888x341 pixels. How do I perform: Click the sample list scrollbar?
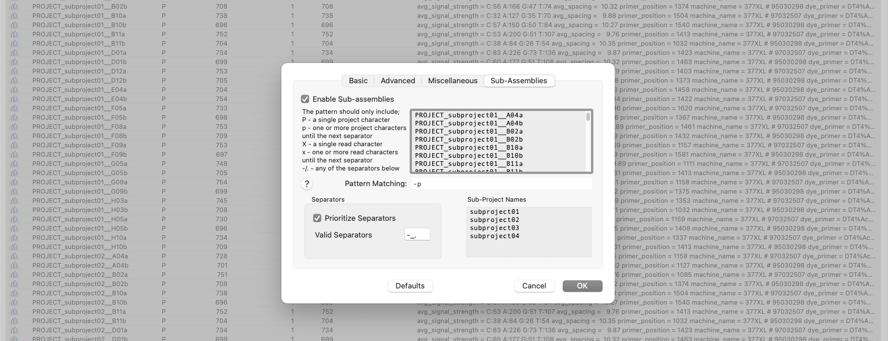point(588,117)
